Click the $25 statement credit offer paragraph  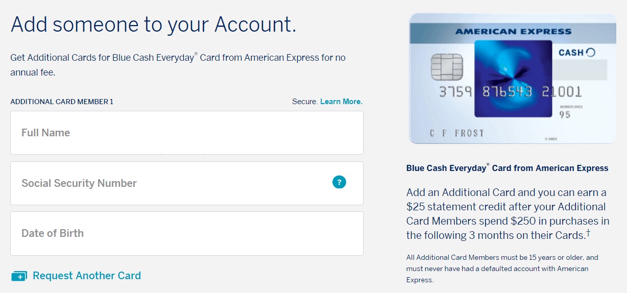(x=508, y=214)
